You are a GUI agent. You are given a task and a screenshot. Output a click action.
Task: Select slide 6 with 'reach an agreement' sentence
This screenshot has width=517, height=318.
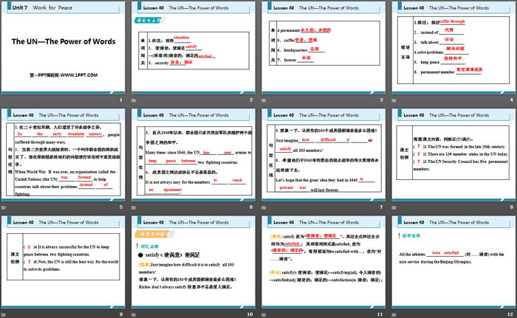pos(194,155)
